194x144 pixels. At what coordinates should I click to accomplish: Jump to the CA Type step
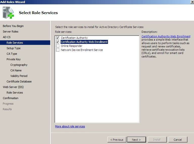12,54
